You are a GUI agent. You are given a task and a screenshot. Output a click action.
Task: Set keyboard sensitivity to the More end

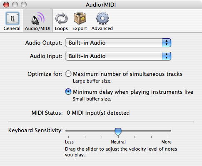pyautogui.click(x=168, y=131)
